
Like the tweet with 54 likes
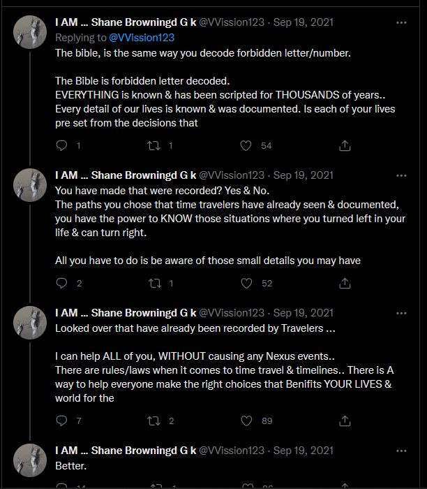click(x=246, y=145)
